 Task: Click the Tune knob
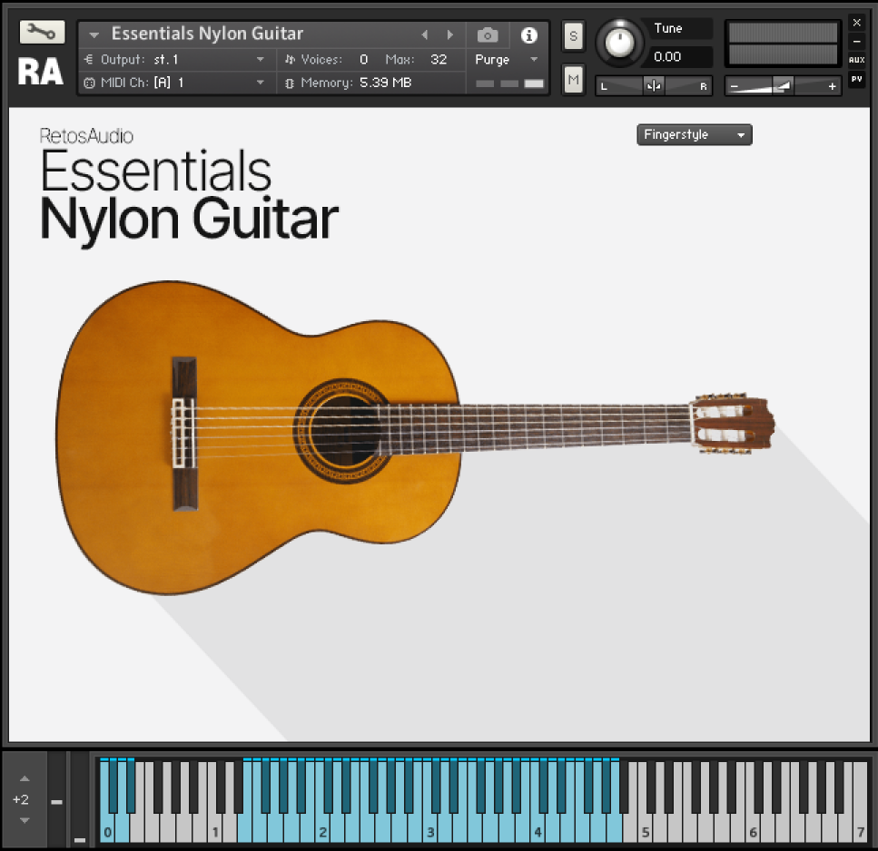618,43
